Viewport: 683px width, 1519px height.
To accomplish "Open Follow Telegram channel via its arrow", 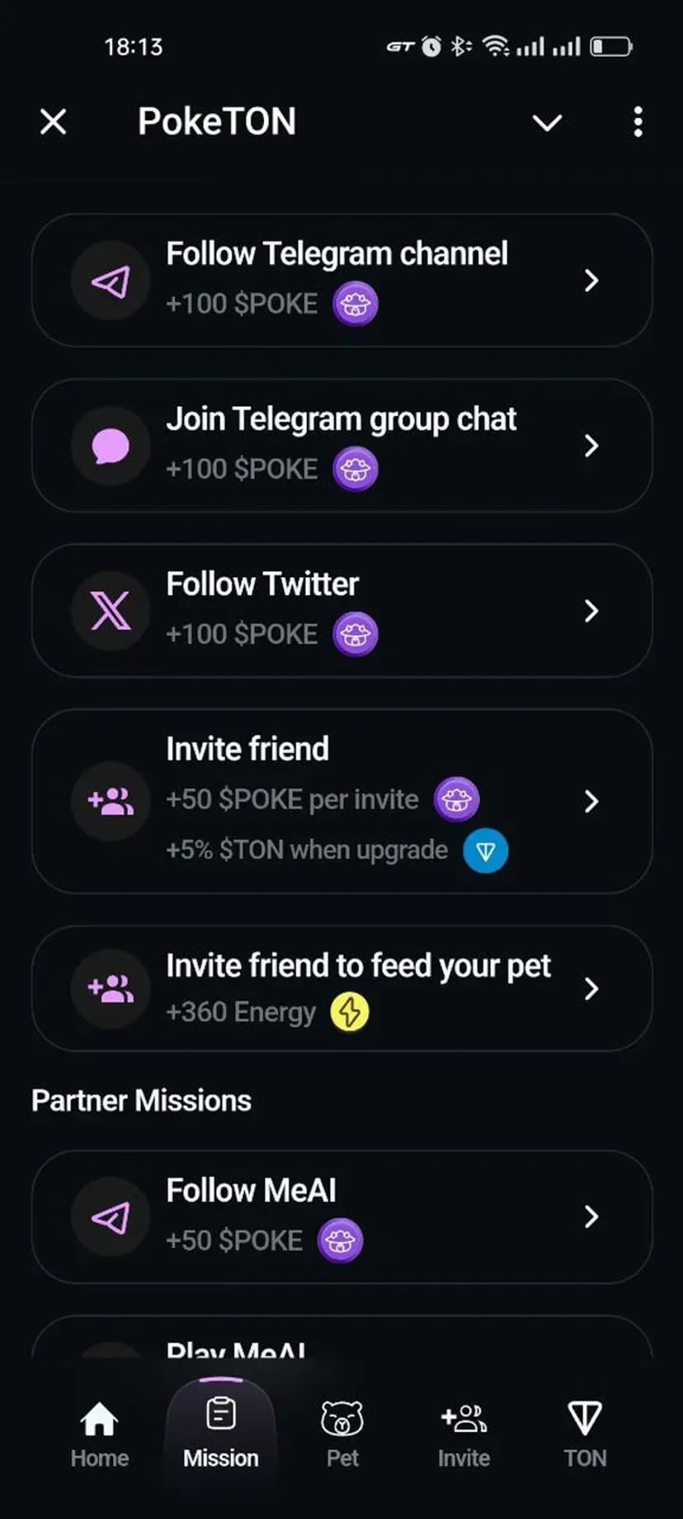I will click(x=591, y=281).
